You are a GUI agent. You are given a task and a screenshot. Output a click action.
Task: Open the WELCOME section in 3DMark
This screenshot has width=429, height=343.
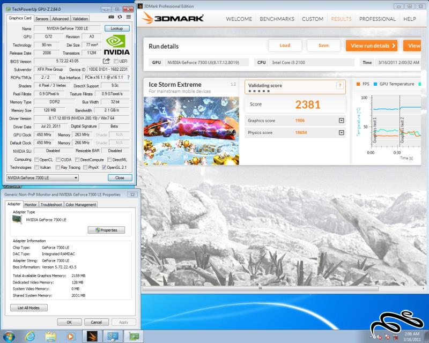[239, 19]
